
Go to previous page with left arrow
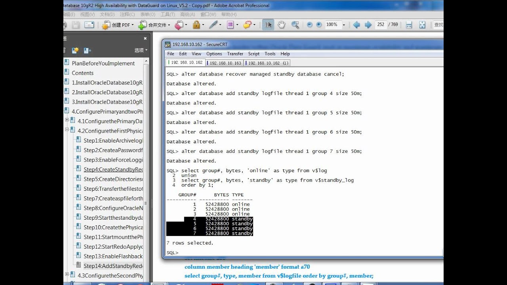click(x=356, y=25)
